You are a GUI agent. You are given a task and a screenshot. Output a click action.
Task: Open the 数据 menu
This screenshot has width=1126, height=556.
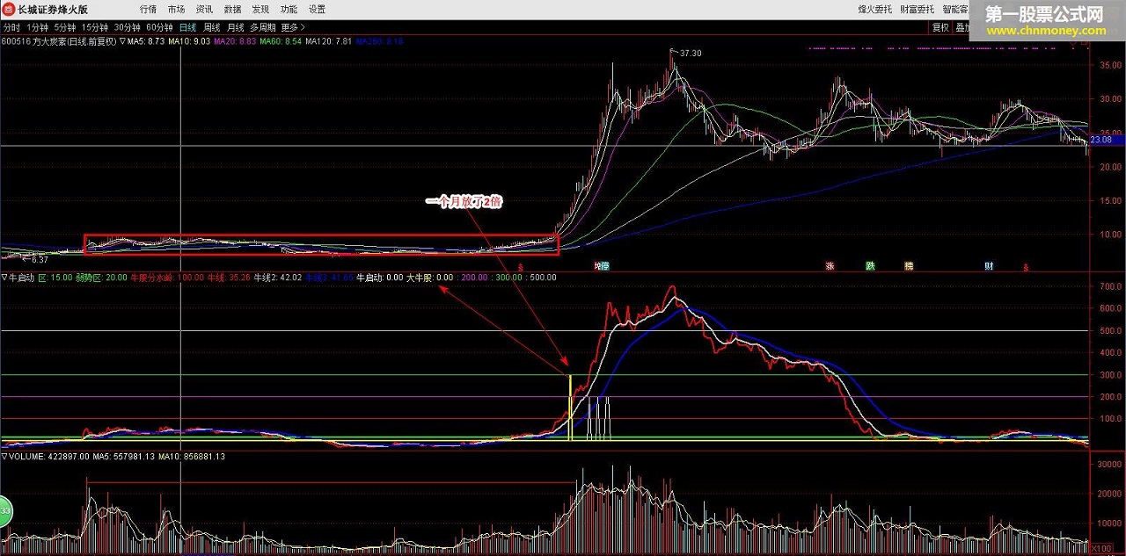coord(232,10)
